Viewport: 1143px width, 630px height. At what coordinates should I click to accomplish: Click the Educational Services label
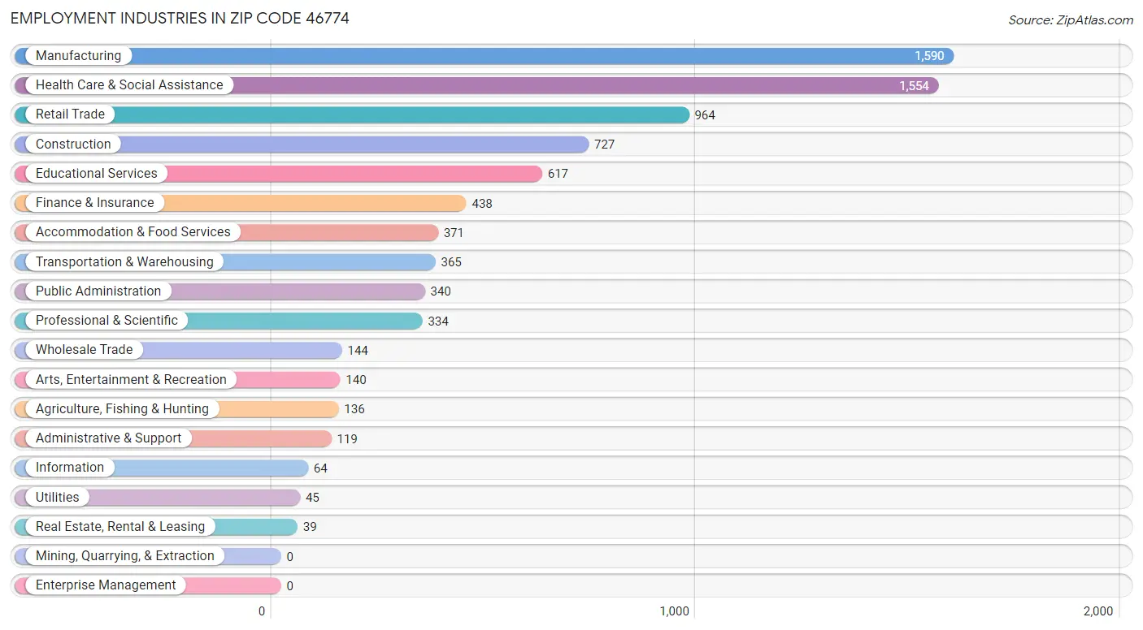[97, 174]
